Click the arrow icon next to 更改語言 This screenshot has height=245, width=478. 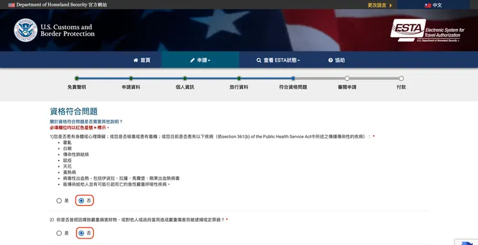391,5
